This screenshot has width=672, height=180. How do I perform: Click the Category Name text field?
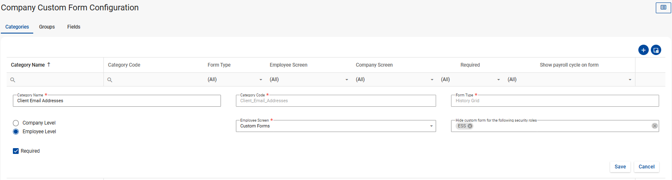(117, 101)
